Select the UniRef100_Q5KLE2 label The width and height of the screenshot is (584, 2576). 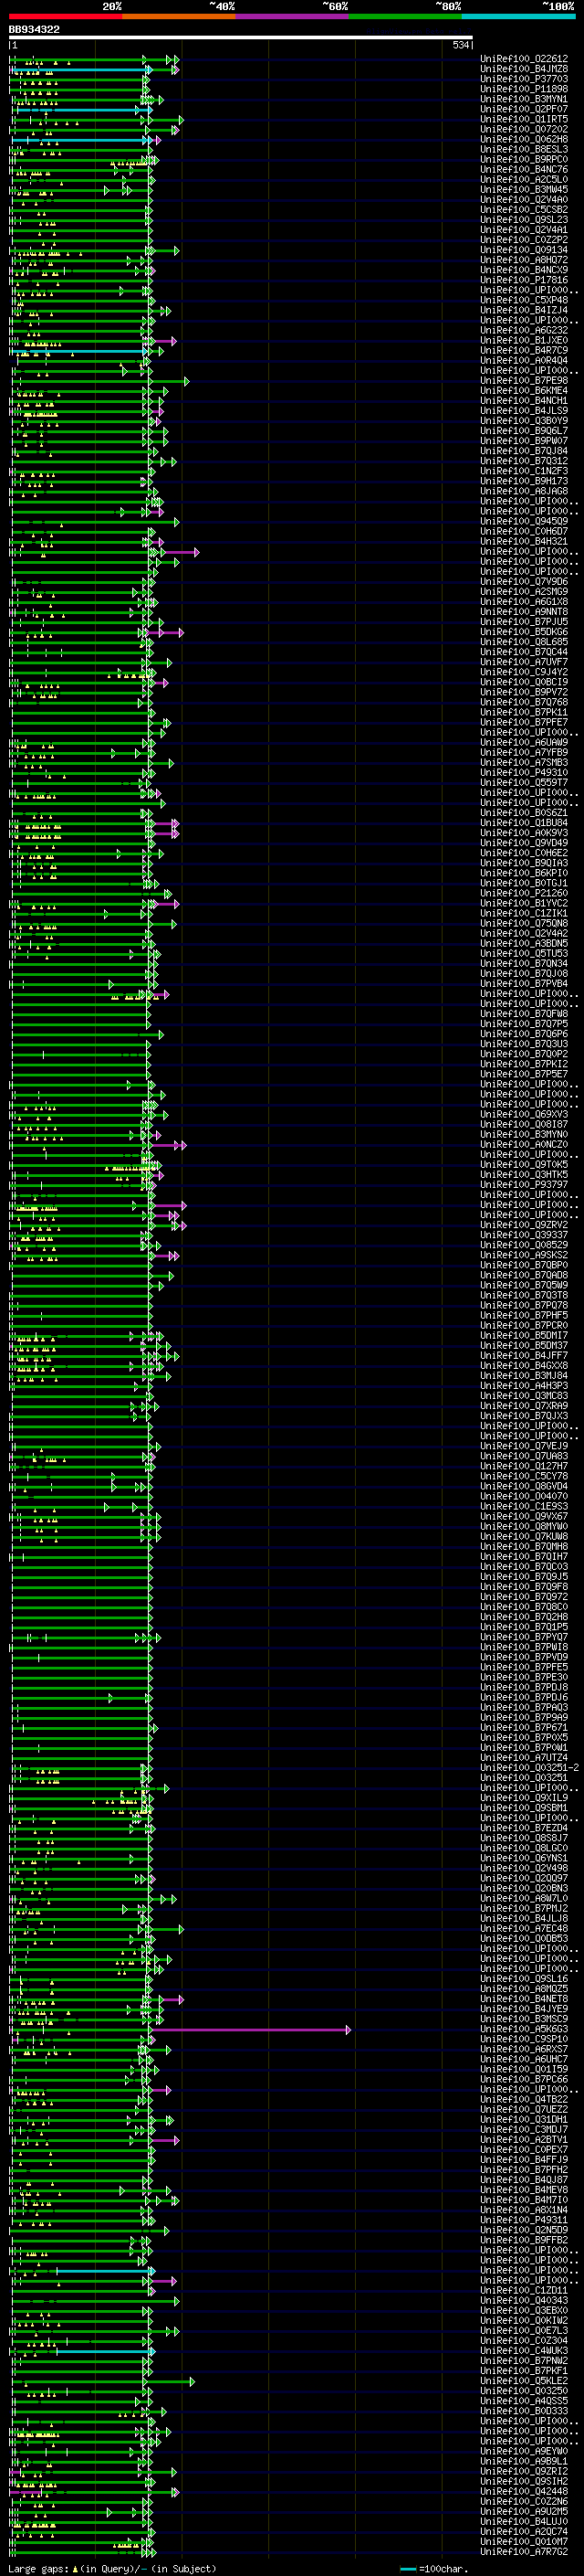(524, 2380)
